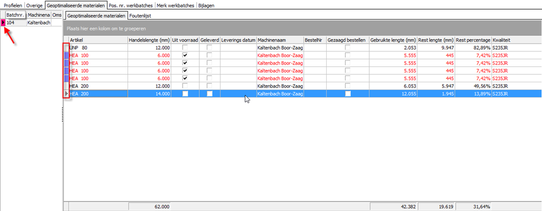Tick Gezaagd bestellen for the UNP 80 row
542x211 pixels.
(x=348, y=47)
